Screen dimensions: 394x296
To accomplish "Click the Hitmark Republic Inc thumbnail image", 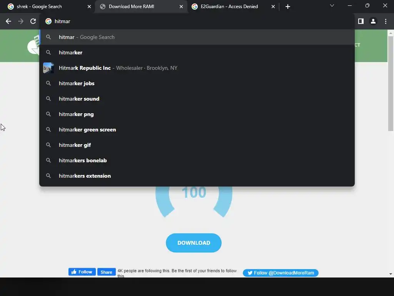I will pos(48,68).
